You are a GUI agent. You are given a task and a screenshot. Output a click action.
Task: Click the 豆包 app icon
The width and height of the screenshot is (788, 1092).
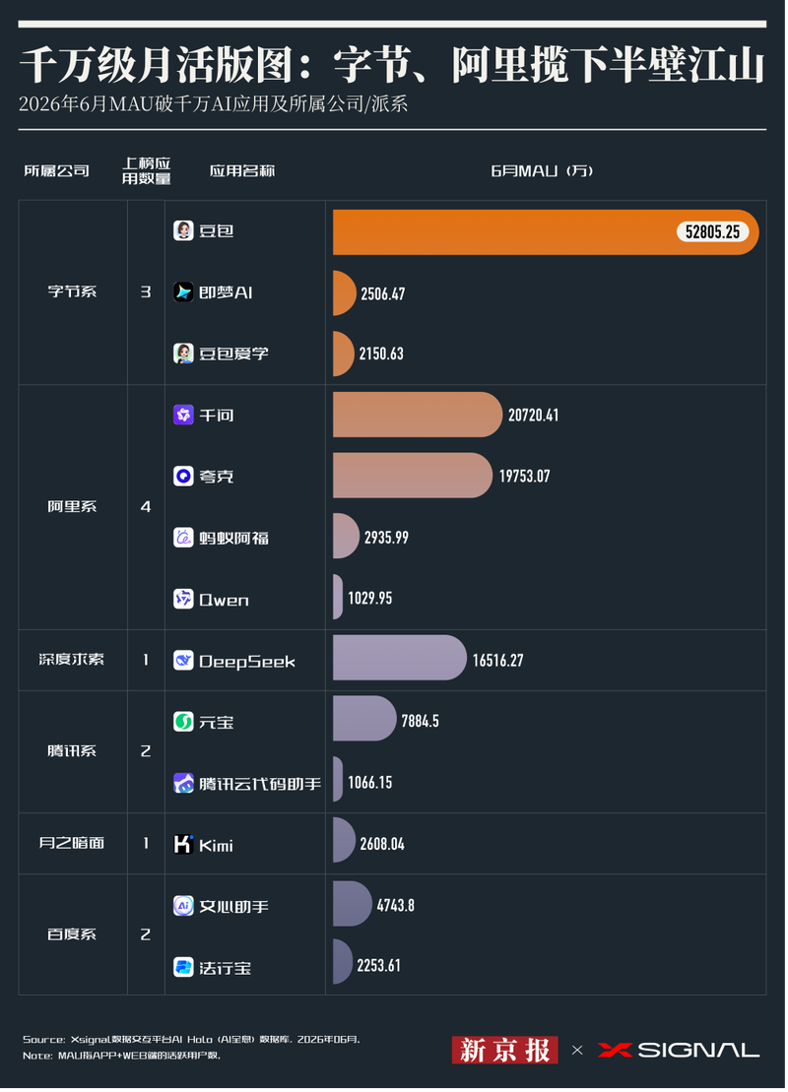tap(184, 231)
